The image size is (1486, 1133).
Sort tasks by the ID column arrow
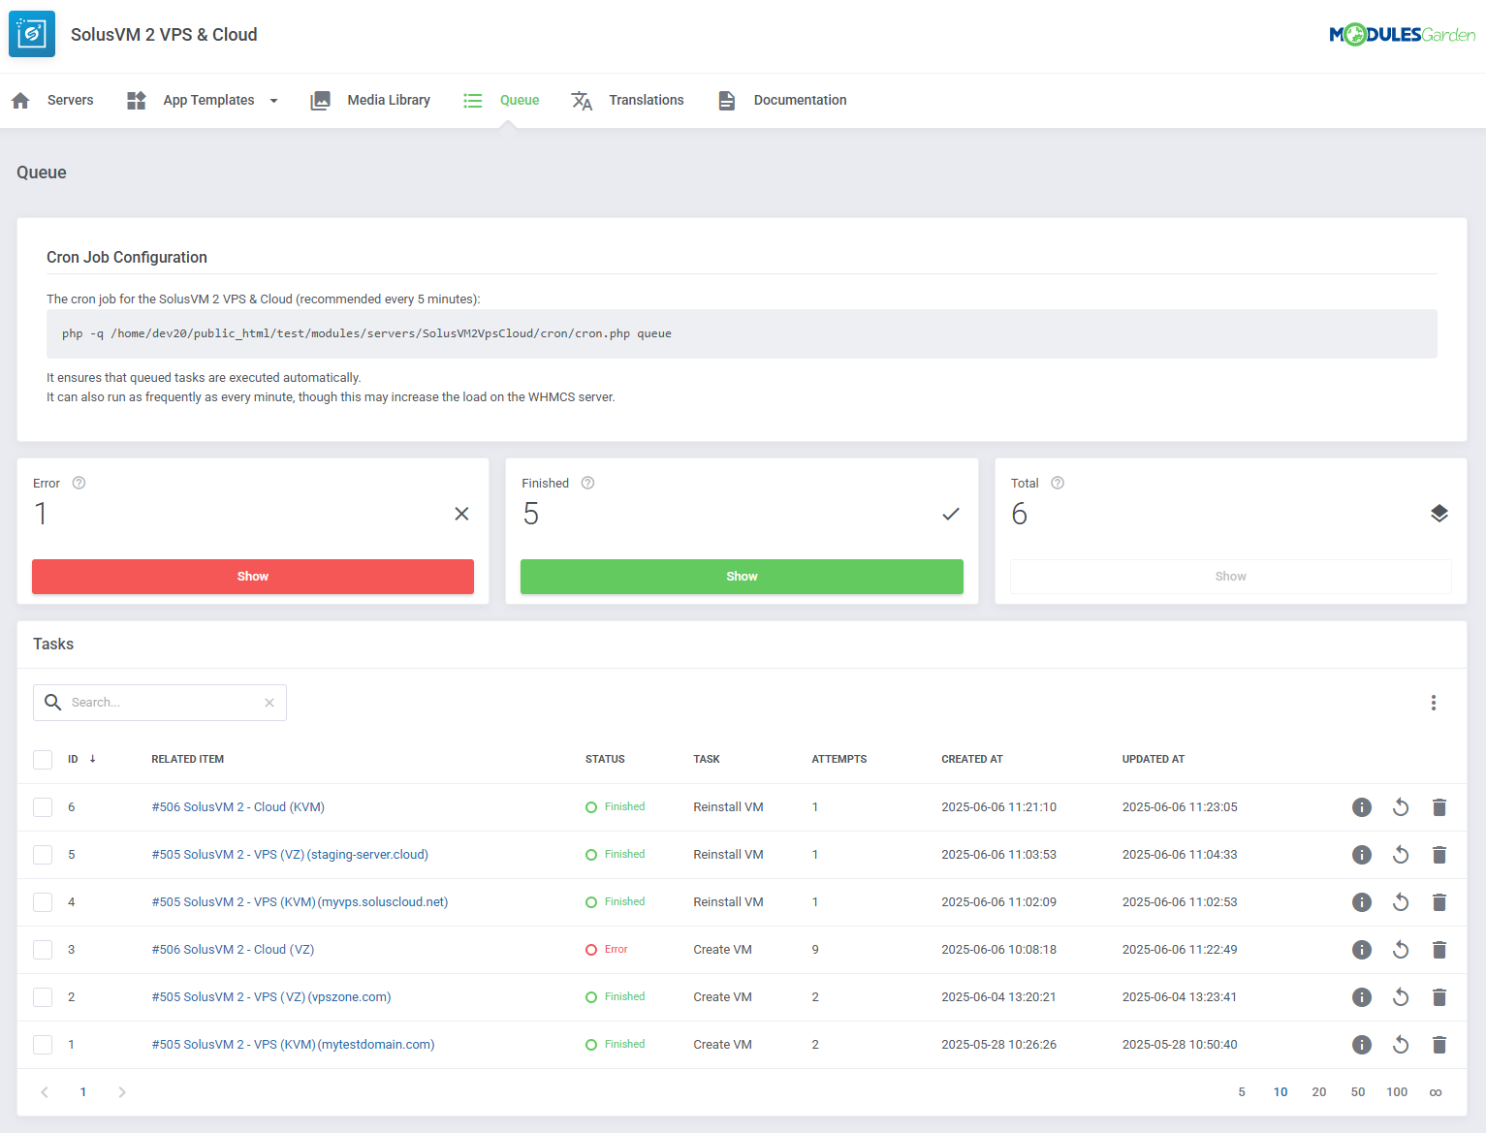[92, 759]
